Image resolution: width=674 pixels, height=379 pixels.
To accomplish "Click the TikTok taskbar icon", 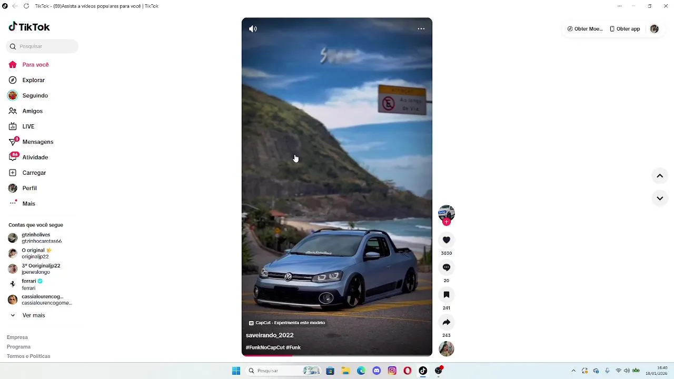I will [423, 371].
